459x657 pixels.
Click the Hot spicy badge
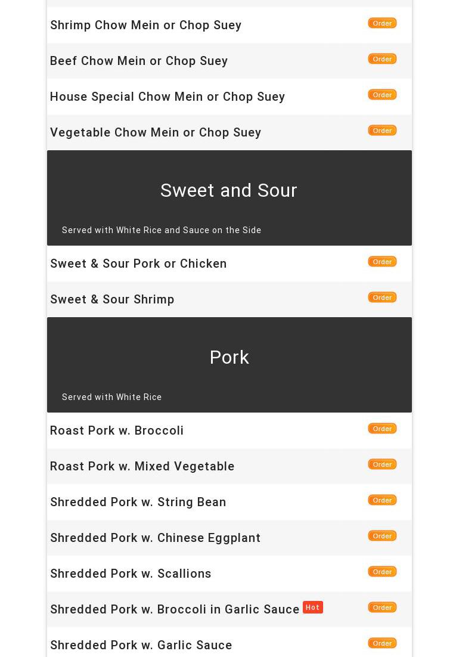point(312,608)
